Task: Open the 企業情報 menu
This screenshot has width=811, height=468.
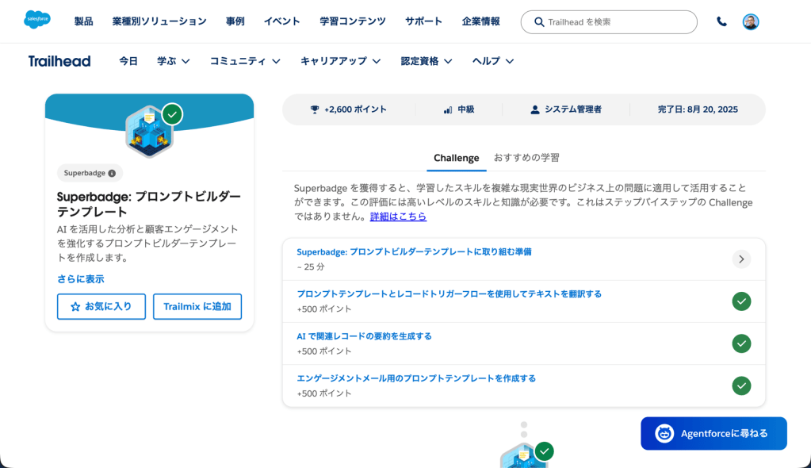Action: point(480,21)
